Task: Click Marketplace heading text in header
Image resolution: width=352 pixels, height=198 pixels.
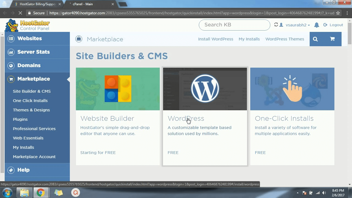Action: point(105,39)
